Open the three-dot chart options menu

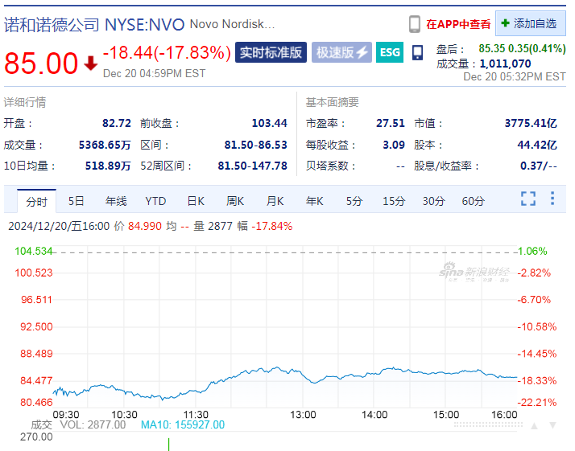coord(552,199)
